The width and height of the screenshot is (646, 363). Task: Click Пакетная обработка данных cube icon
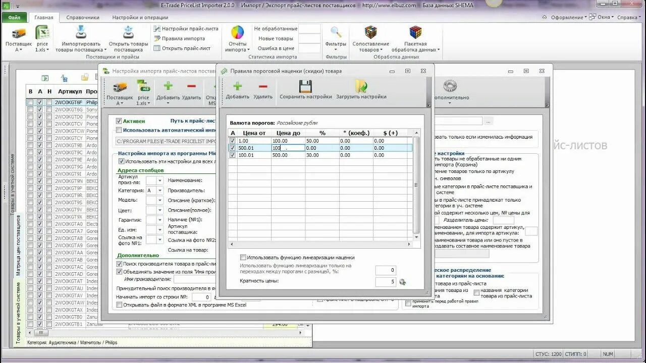(415, 33)
